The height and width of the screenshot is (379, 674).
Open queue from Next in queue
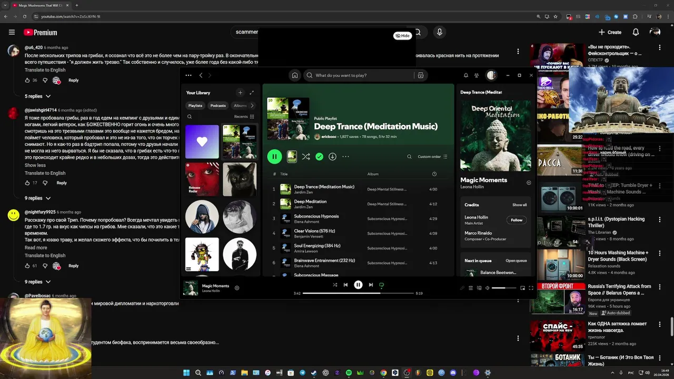pyautogui.click(x=516, y=261)
